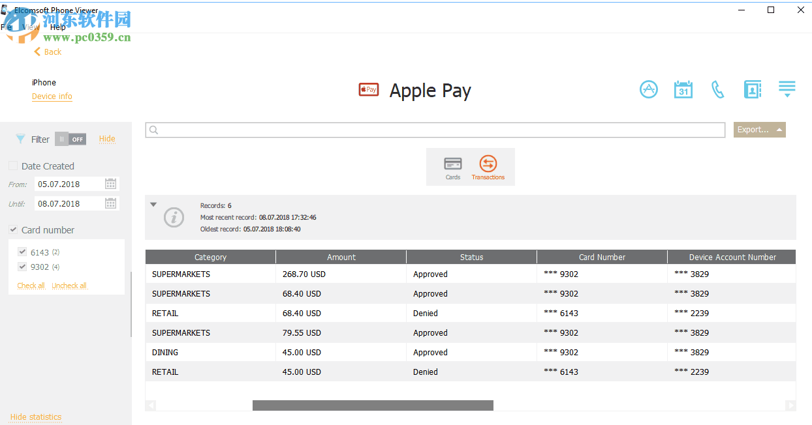The height and width of the screenshot is (425, 812).
Task: Click the Records: 6 count text
Action: click(216, 205)
